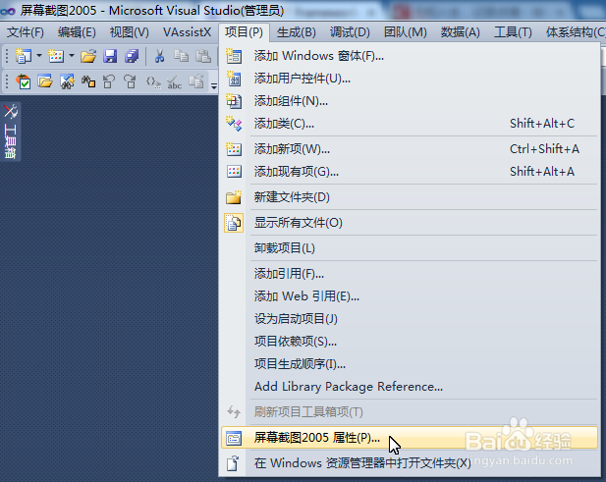
Task: Select 添加 Web 引用(E)... menu entry
Action: point(410,296)
